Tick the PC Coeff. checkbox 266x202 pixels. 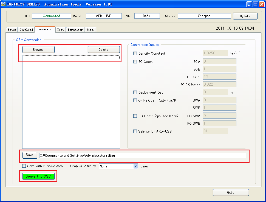point(135,116)
